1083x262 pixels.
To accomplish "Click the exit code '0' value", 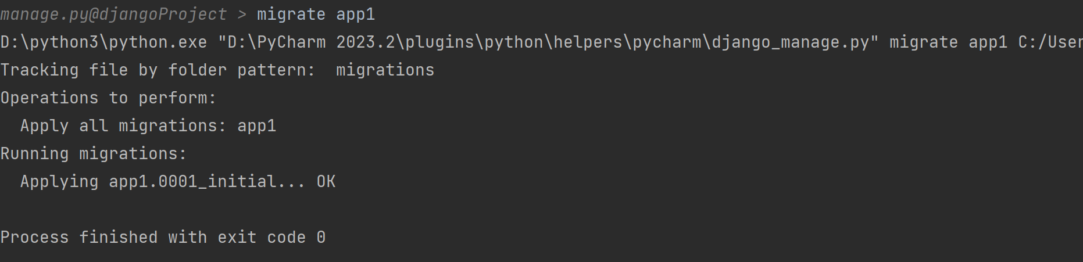I will click(x=321, y=238).
